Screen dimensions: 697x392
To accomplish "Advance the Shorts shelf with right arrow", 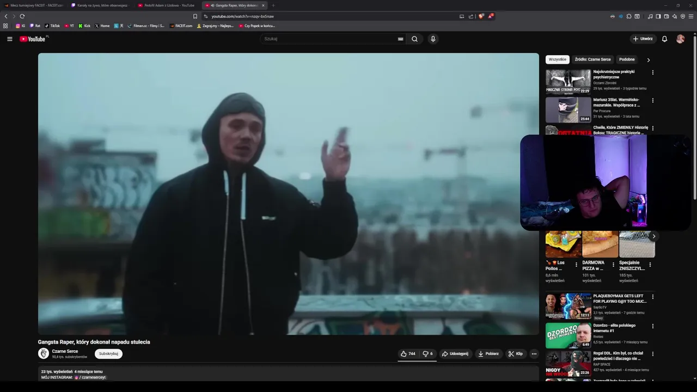I will tap(653, 236).
